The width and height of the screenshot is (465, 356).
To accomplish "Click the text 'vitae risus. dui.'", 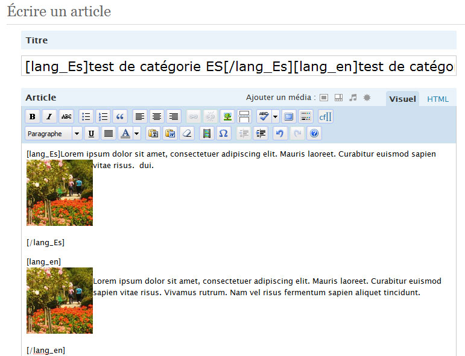I will click(x=124, y=165).
